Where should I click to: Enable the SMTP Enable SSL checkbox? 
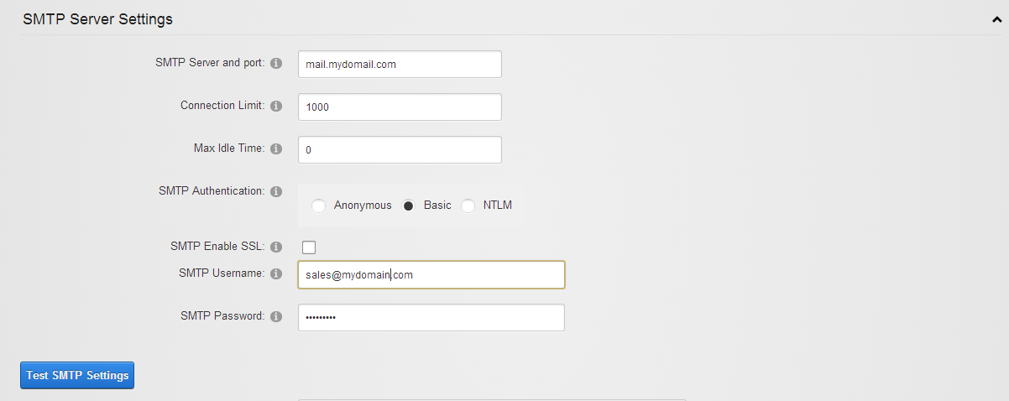pos(309,247)
